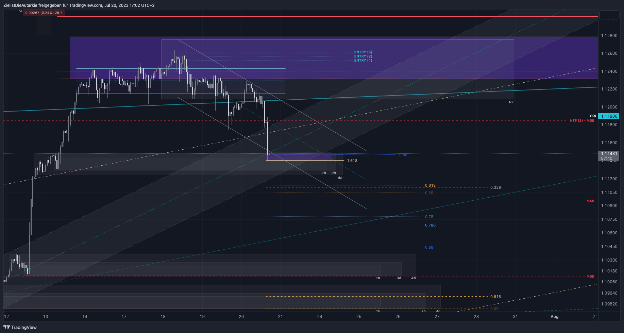This screenshot has width=624, height=333.
Task: Select the 0.75 fib label
Action: (x=429, y=217)
